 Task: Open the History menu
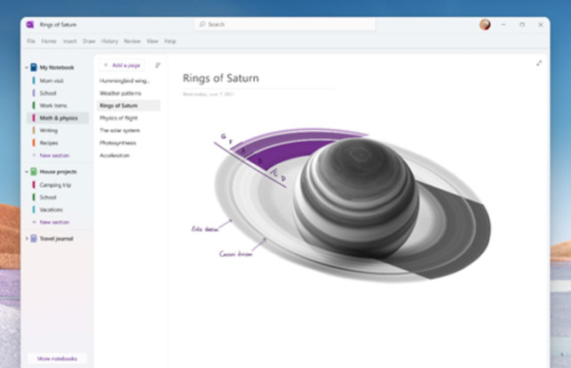point(110,41)
